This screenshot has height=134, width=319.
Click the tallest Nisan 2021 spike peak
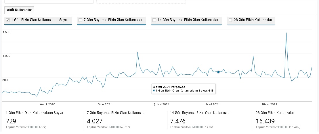click(286, 33)
